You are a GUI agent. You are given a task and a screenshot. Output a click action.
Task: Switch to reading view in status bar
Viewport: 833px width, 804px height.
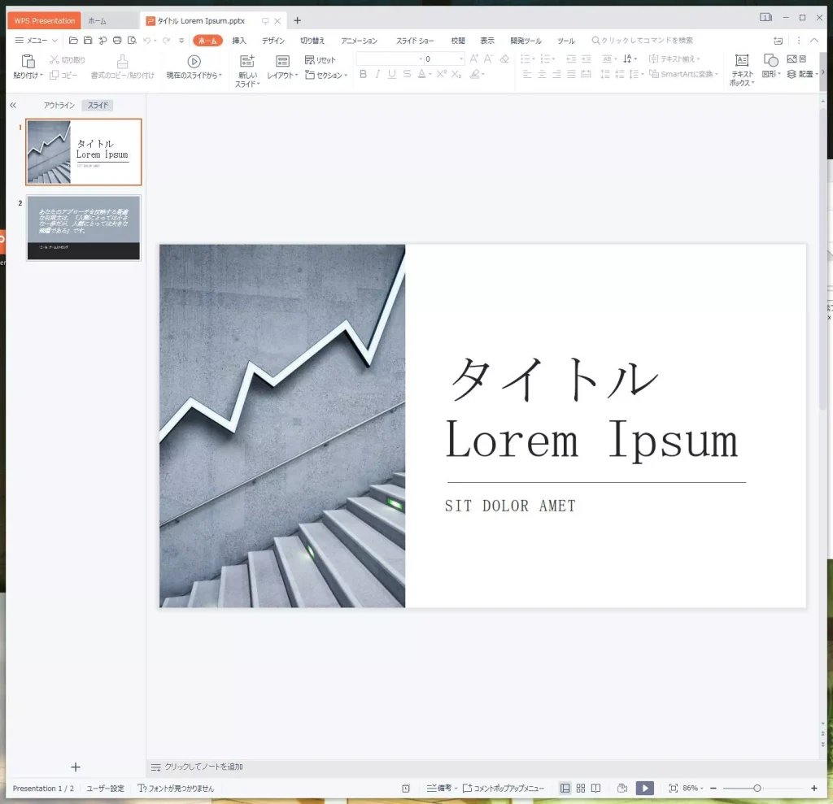596,788
